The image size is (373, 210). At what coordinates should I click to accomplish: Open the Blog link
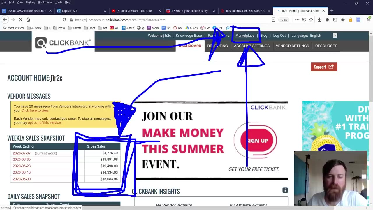pos(264,36)
